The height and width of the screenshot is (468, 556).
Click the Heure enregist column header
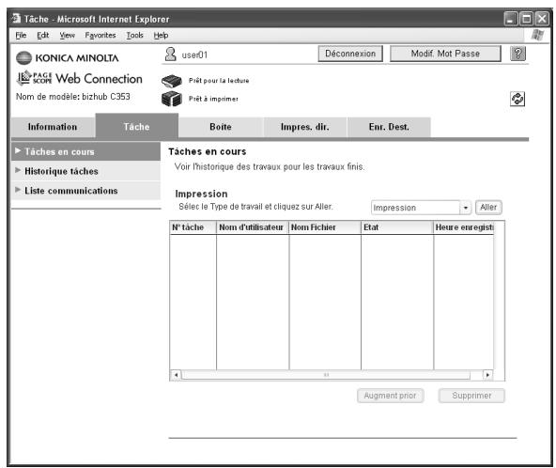point(463,227)
